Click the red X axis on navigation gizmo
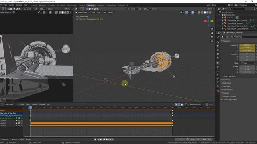This screenshot has height=144, width=257. pos(206,21)
